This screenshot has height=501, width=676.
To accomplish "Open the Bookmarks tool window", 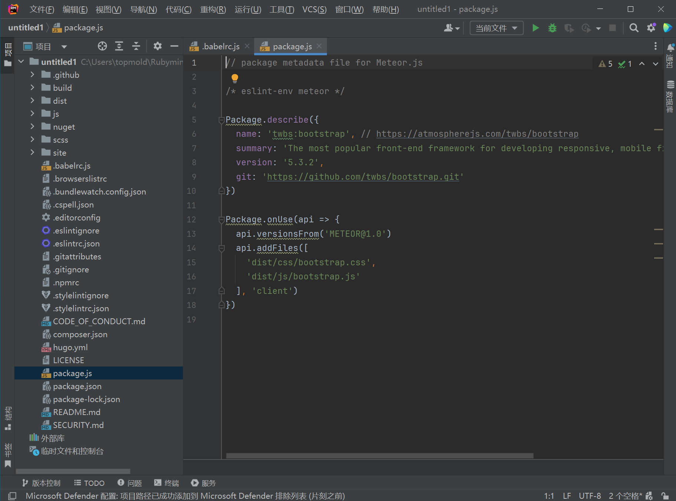I will coord(8,455).
